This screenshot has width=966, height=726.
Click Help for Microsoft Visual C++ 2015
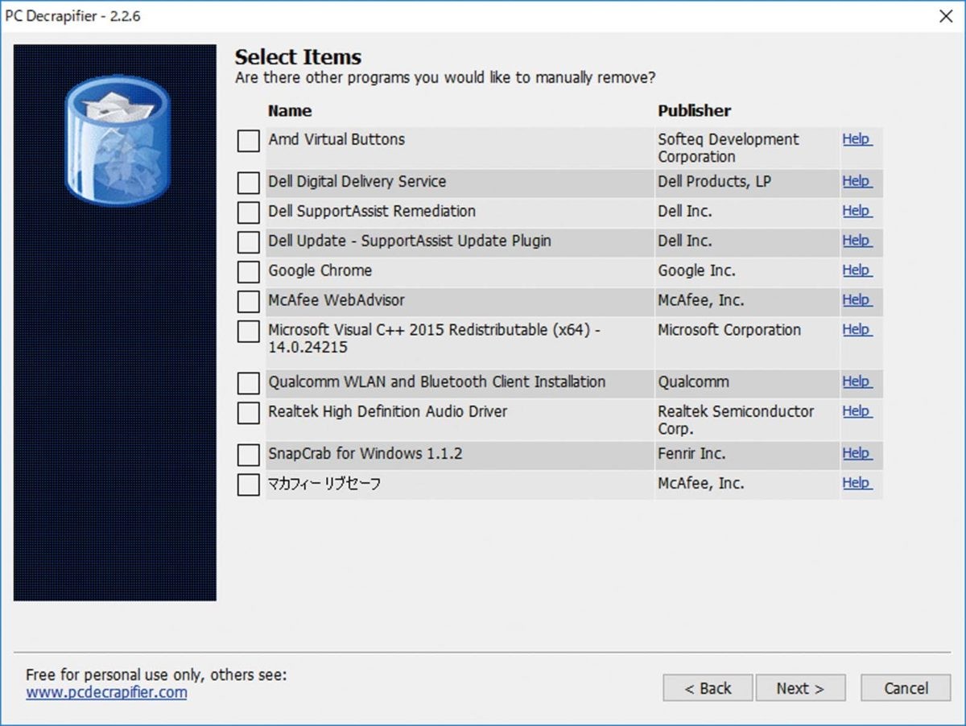click(x=857, y=330)
